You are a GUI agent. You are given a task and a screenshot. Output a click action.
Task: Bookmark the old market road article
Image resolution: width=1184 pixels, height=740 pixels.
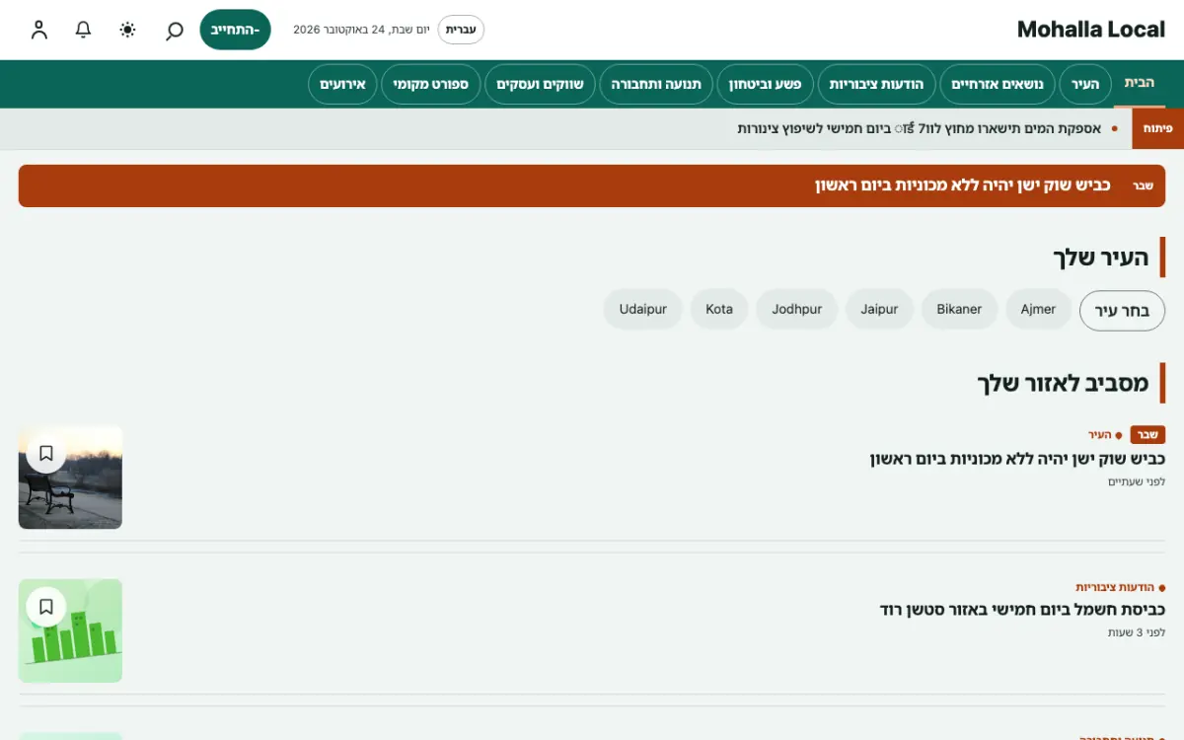coord(46,453)
